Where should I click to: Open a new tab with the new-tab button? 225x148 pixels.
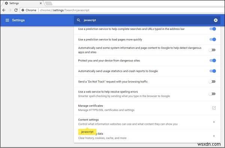(48, 3)
